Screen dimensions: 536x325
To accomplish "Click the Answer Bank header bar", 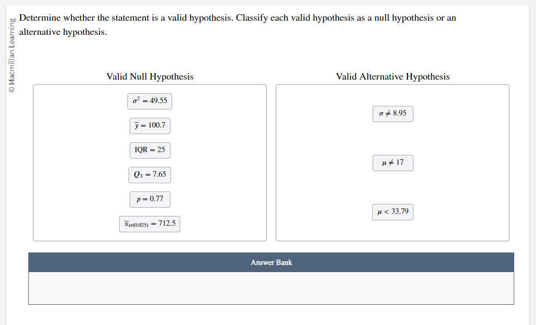I will click(x=271, y=262).
